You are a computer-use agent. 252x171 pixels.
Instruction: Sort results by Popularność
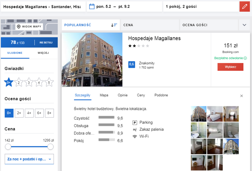coord(91,25)
